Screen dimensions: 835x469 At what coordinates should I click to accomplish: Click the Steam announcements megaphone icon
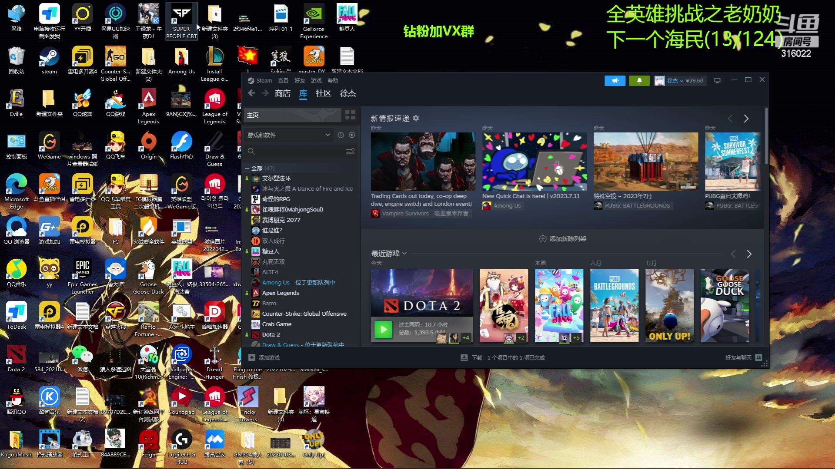coord(615,81)
